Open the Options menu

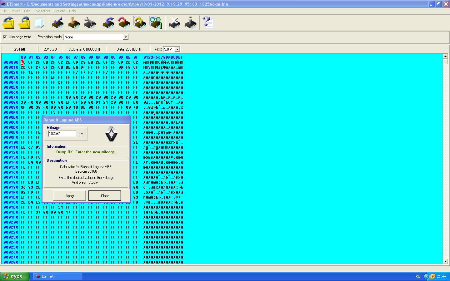(x=59, y=11)
